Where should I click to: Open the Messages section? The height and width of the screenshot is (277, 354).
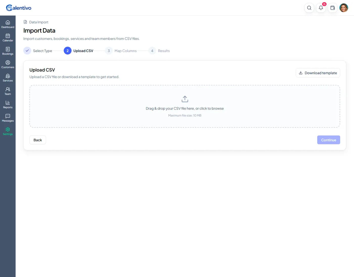[8, 118]
